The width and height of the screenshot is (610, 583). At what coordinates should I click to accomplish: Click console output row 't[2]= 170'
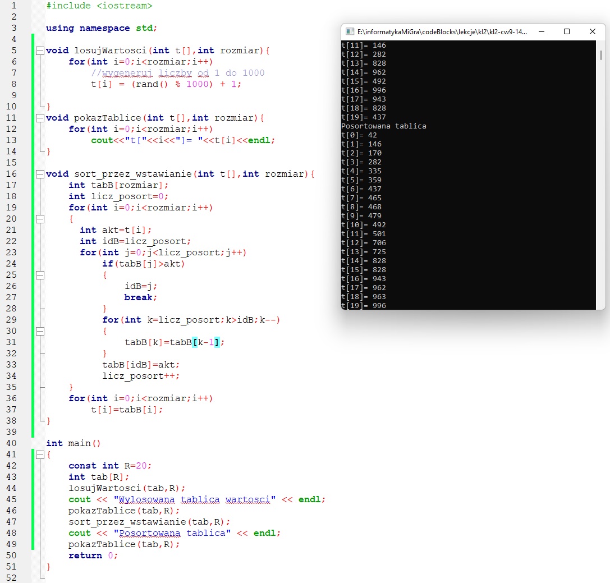click(361, 153)
